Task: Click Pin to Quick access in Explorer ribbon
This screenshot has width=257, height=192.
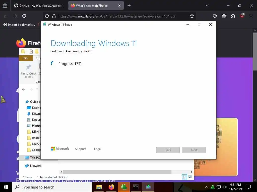Action: click(x=29, y=71)
